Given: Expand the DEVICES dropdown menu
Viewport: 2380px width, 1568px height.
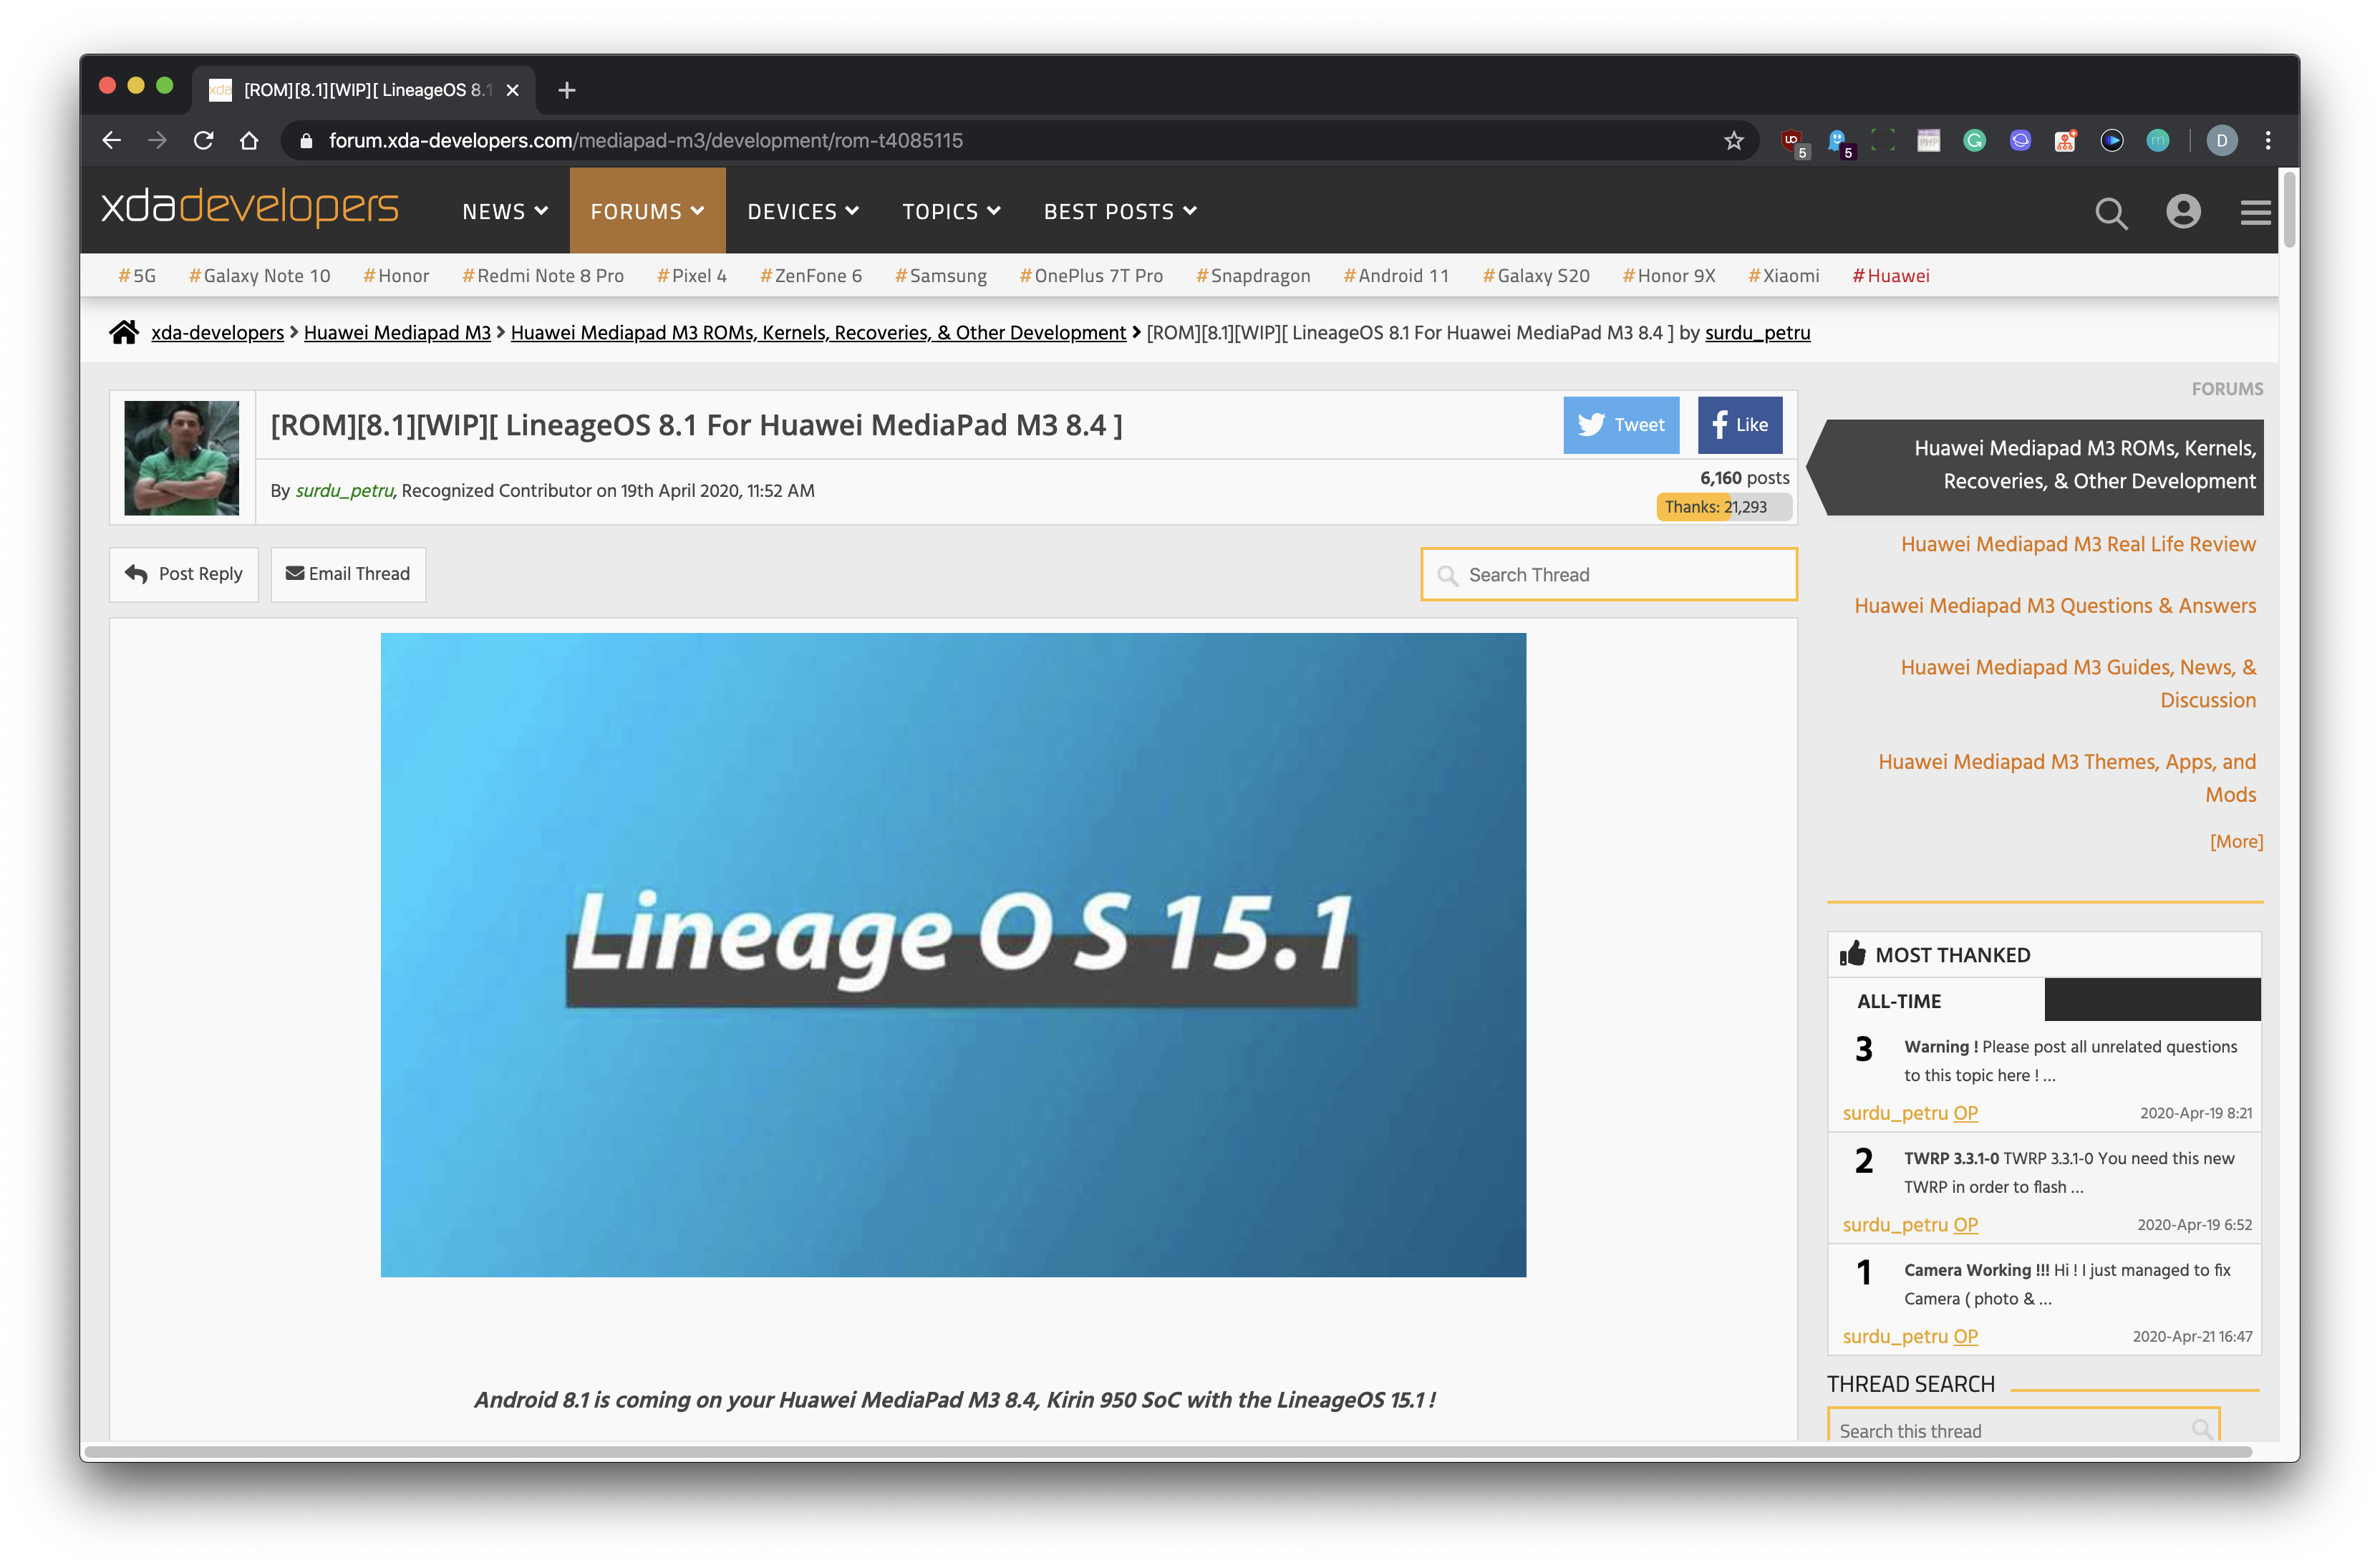Looking at the screenshot, I should click(803, 211).
